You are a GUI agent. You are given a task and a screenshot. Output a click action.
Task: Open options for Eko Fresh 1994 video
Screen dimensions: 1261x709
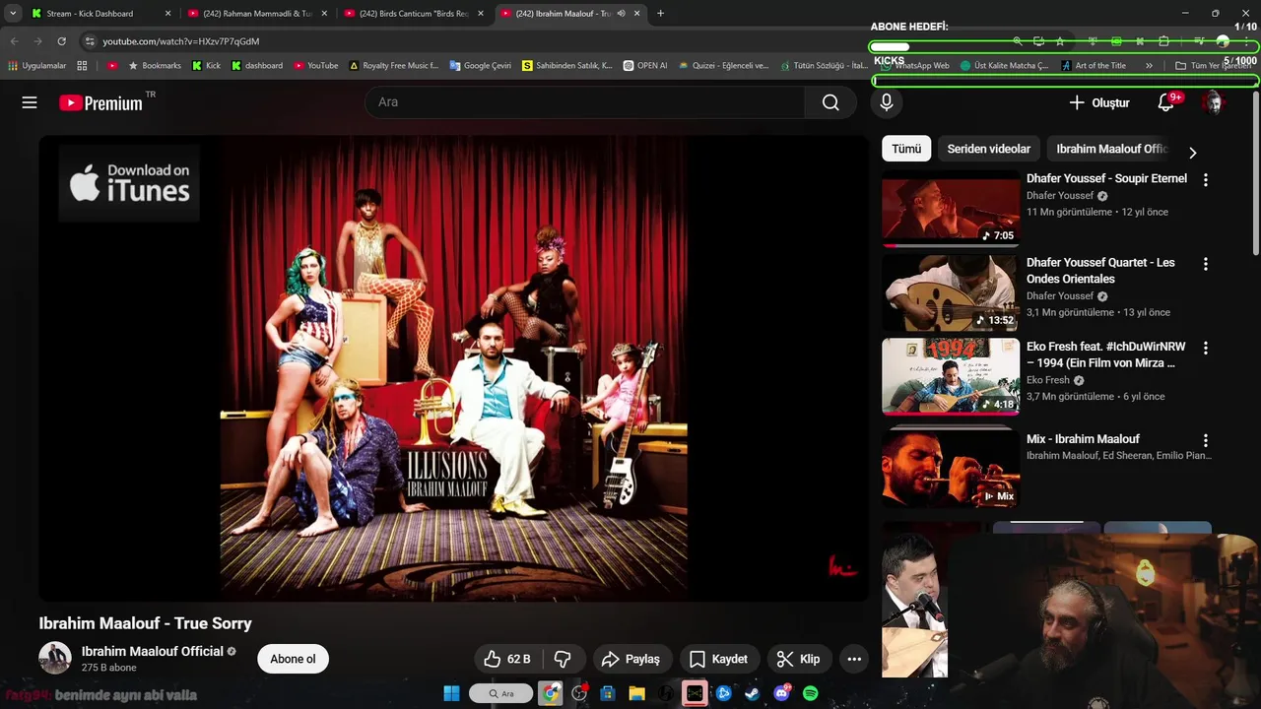[1205, 349]
